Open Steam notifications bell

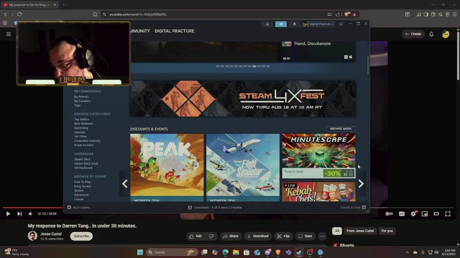[x=294, y=24]
